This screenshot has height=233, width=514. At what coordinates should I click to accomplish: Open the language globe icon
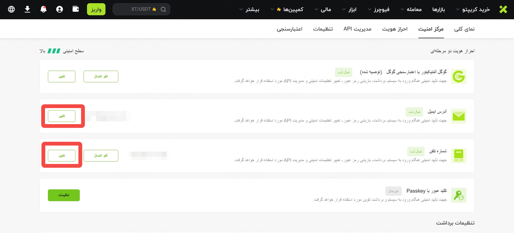click(11, 9)
